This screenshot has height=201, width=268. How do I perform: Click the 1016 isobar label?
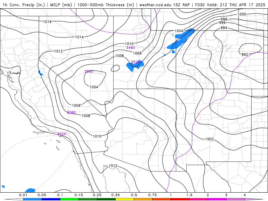pos(47,21)
